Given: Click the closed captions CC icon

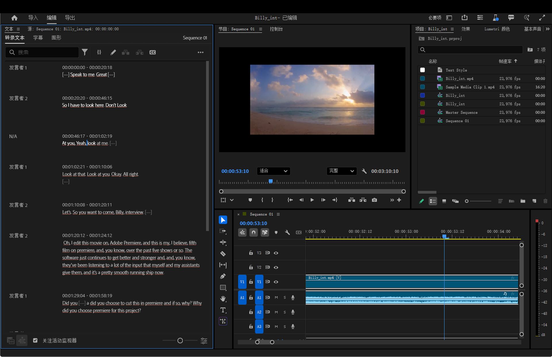Looking at the screenshot, I should 152,52.
